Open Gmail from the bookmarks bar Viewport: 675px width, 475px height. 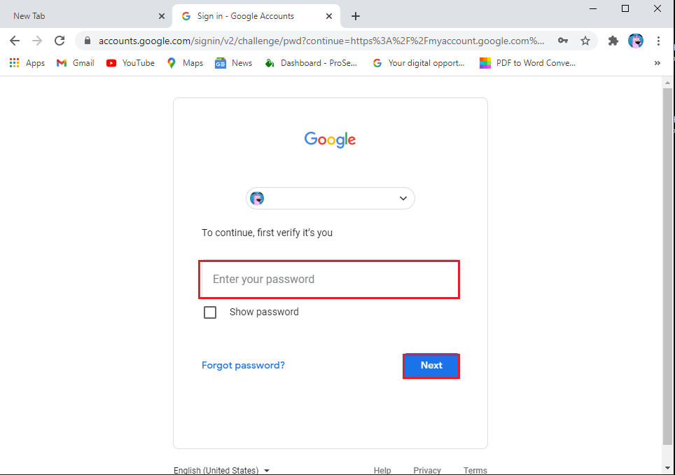[74, 62]
